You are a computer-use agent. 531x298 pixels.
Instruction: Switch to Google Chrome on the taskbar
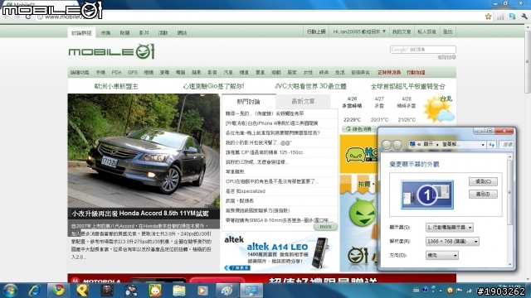(58, 291)
